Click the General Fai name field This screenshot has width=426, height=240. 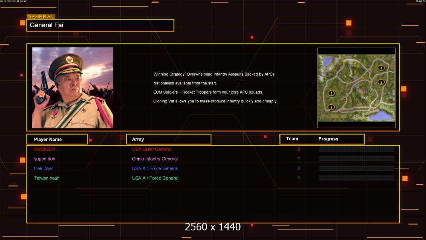(100, 25)
